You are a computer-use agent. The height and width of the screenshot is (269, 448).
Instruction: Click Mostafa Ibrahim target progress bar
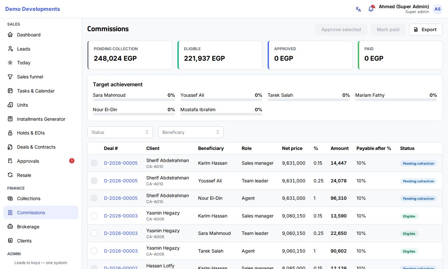(221, 114)
